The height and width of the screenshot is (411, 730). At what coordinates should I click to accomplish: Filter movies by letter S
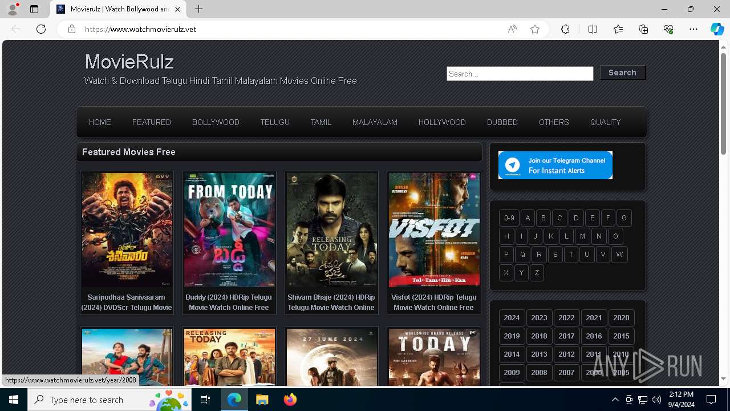click(555, 255)
